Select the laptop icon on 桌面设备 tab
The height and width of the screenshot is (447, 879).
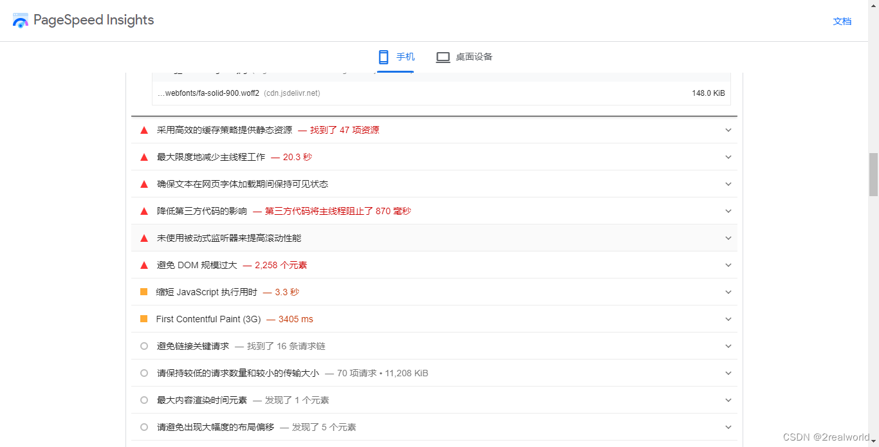coord(443,57)
